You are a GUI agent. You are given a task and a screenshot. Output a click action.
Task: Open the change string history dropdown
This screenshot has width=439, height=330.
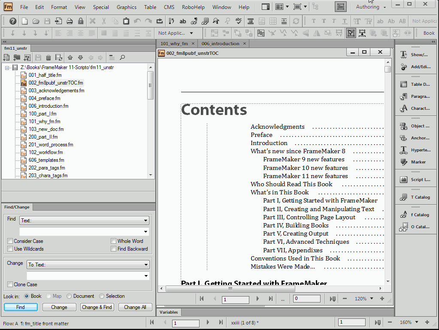[x=146, y=276]
